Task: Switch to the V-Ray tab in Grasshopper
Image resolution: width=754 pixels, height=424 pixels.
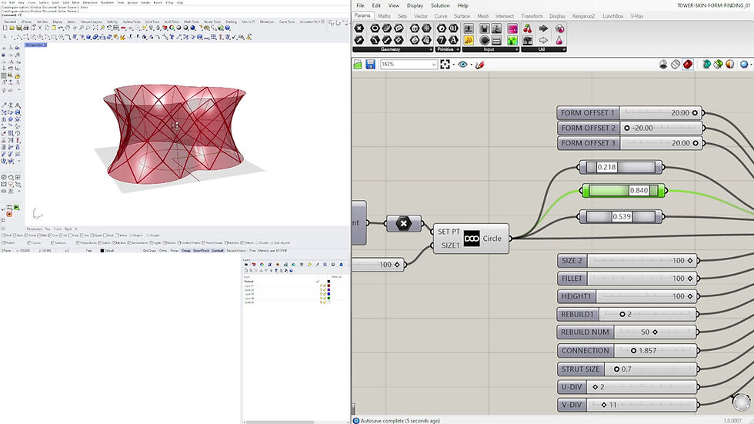Action: click(x=637, y=16)
